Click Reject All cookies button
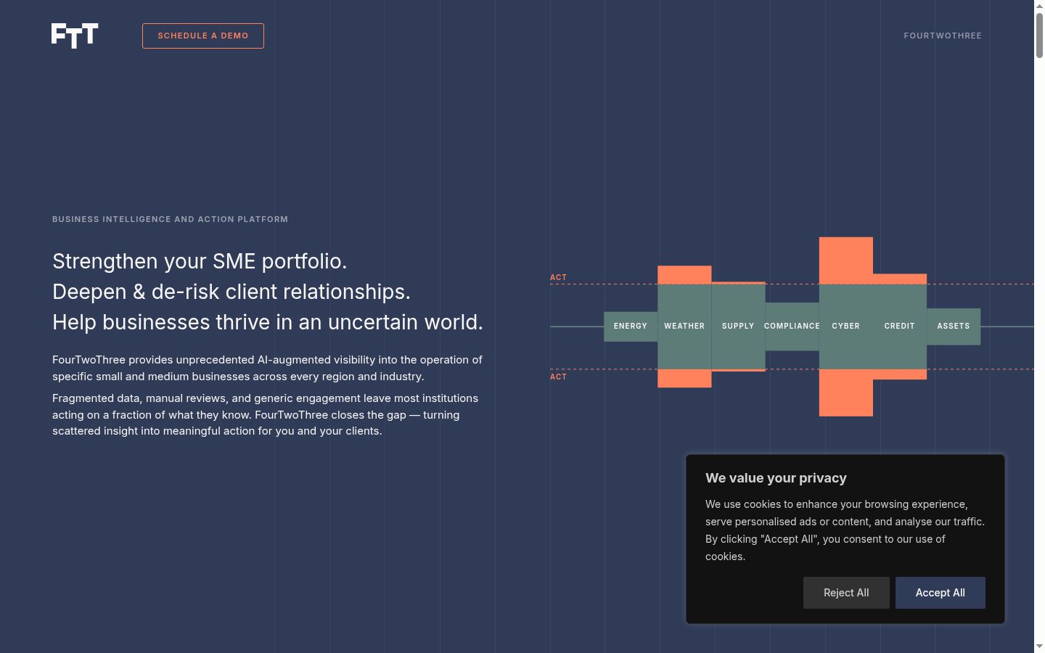 (846, 593)
